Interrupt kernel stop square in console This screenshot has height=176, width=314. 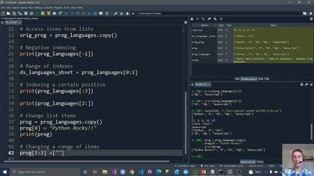pyautogui.click(x=302, y=85)
